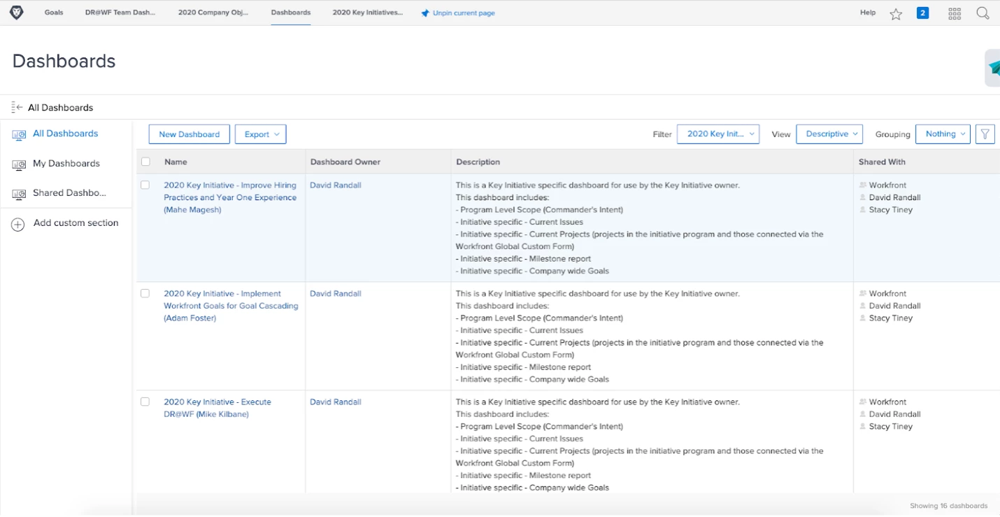Image resolution: width=1000 pixels, height=517 pixels.
Task: Sort by Shared With column header
Action: [882, 162]
